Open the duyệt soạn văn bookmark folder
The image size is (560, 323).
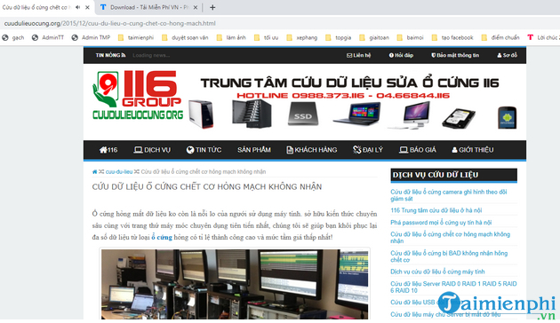pyautogui.click(x=185, y=37)
